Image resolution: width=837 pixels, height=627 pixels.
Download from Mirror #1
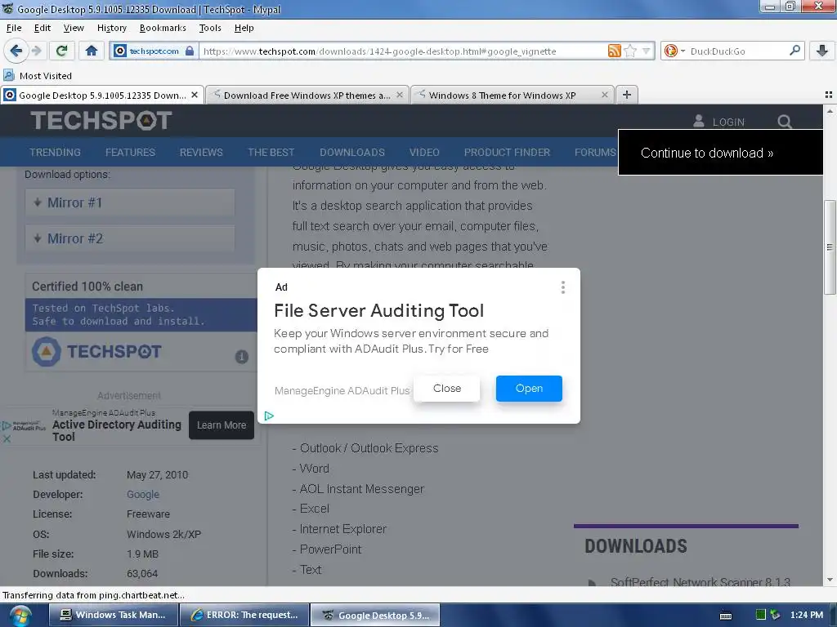[x=130, y=202]
